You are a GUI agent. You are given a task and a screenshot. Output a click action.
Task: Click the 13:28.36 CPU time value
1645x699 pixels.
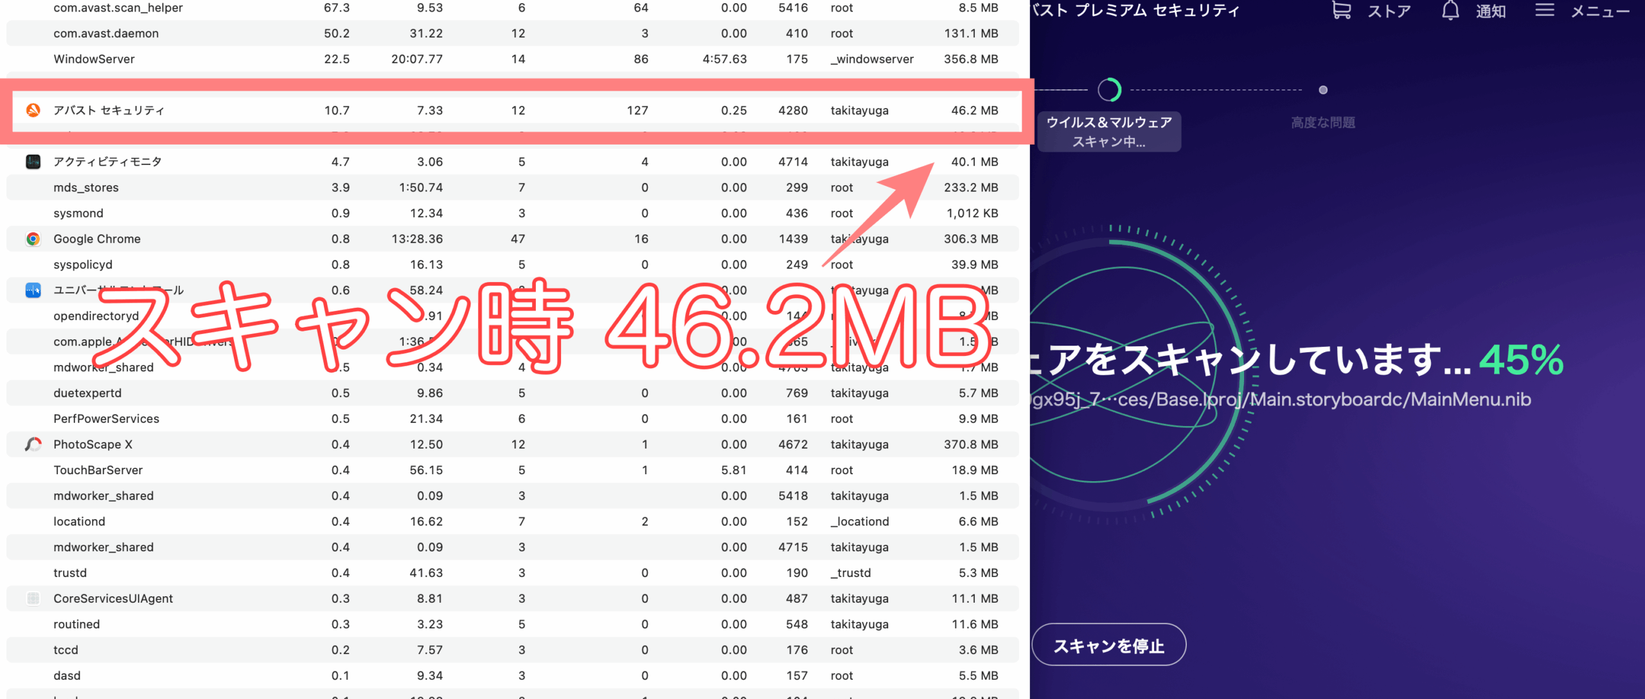pos(416,238)
